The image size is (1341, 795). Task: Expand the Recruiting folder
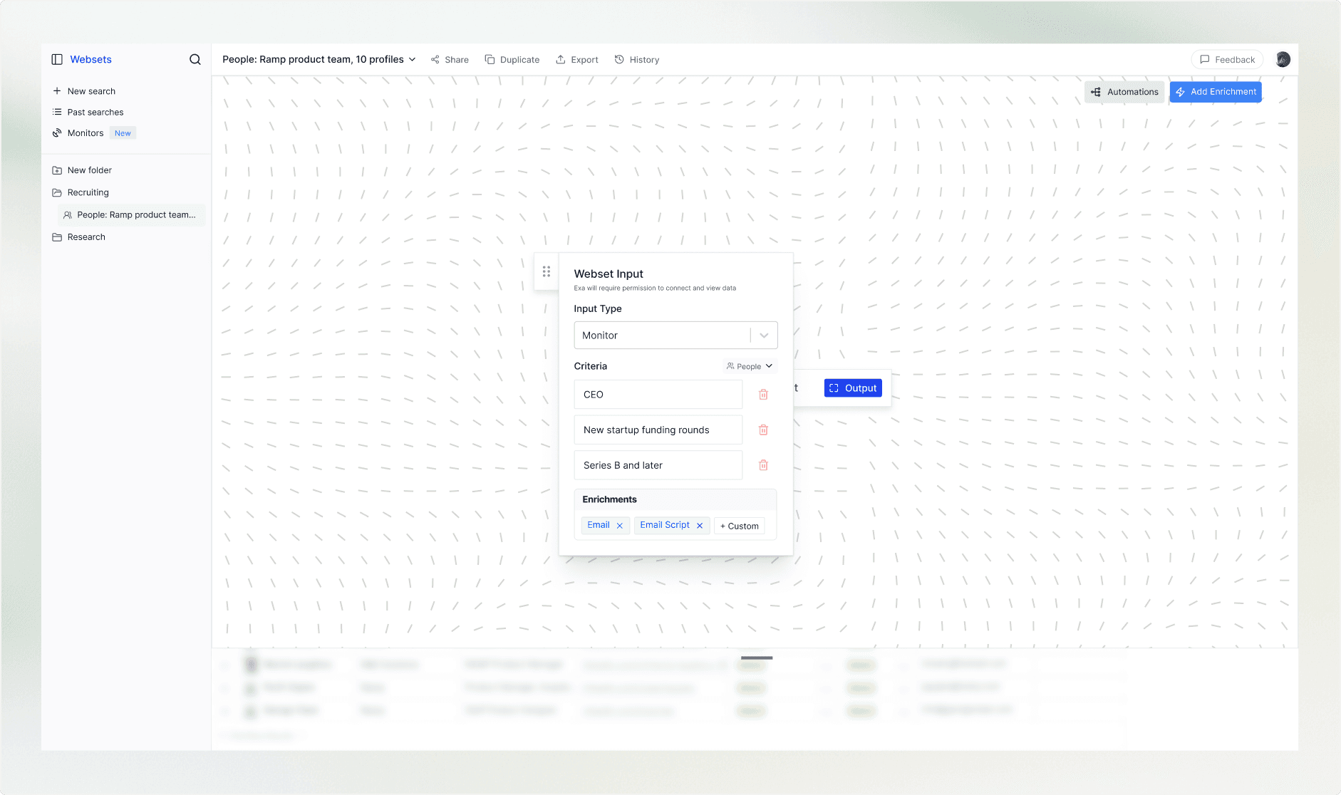(88, 192)
